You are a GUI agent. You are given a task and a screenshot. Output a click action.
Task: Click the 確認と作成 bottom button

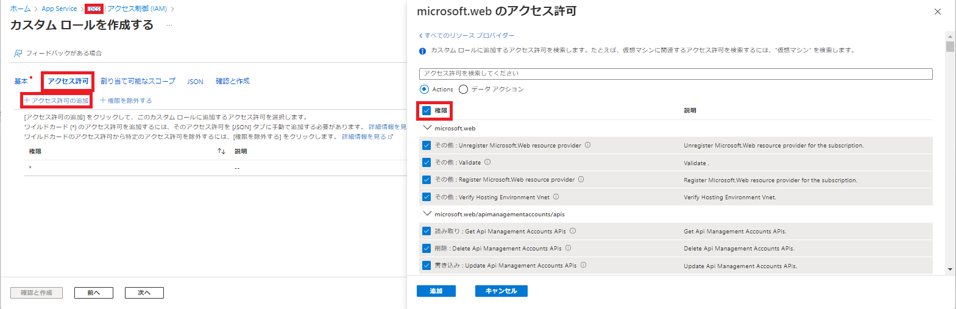[37, 293]
